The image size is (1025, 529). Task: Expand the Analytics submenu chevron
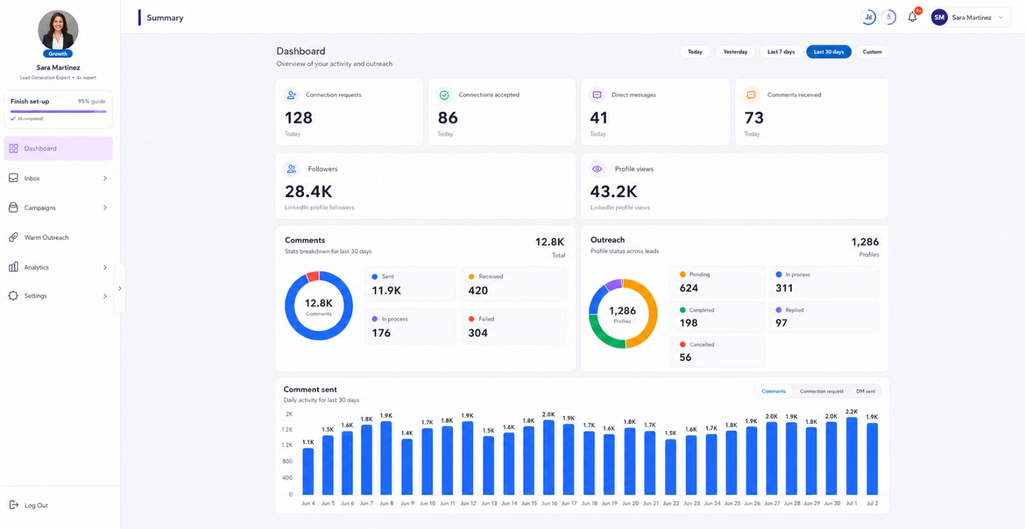tap(105, 267)
